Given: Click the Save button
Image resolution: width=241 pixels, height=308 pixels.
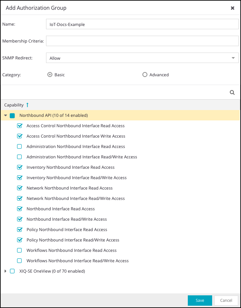Looking at the screenshot, I should tap(200, 301).
